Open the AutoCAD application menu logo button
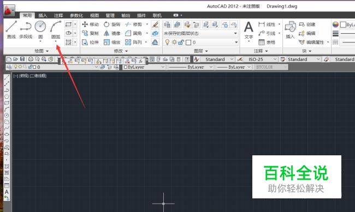Viewport: 355px width, 212px height. tap(9, 10)
